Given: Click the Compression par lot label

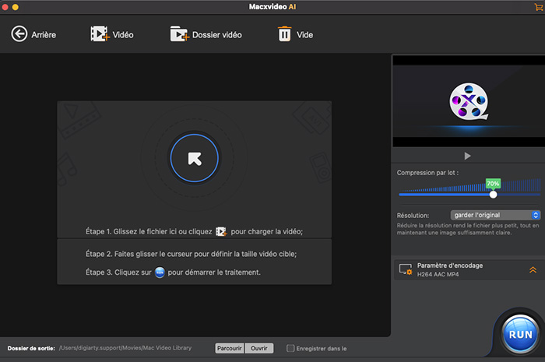Looking at the screenshot, I should pyautogui.click(x=427, y=173).
